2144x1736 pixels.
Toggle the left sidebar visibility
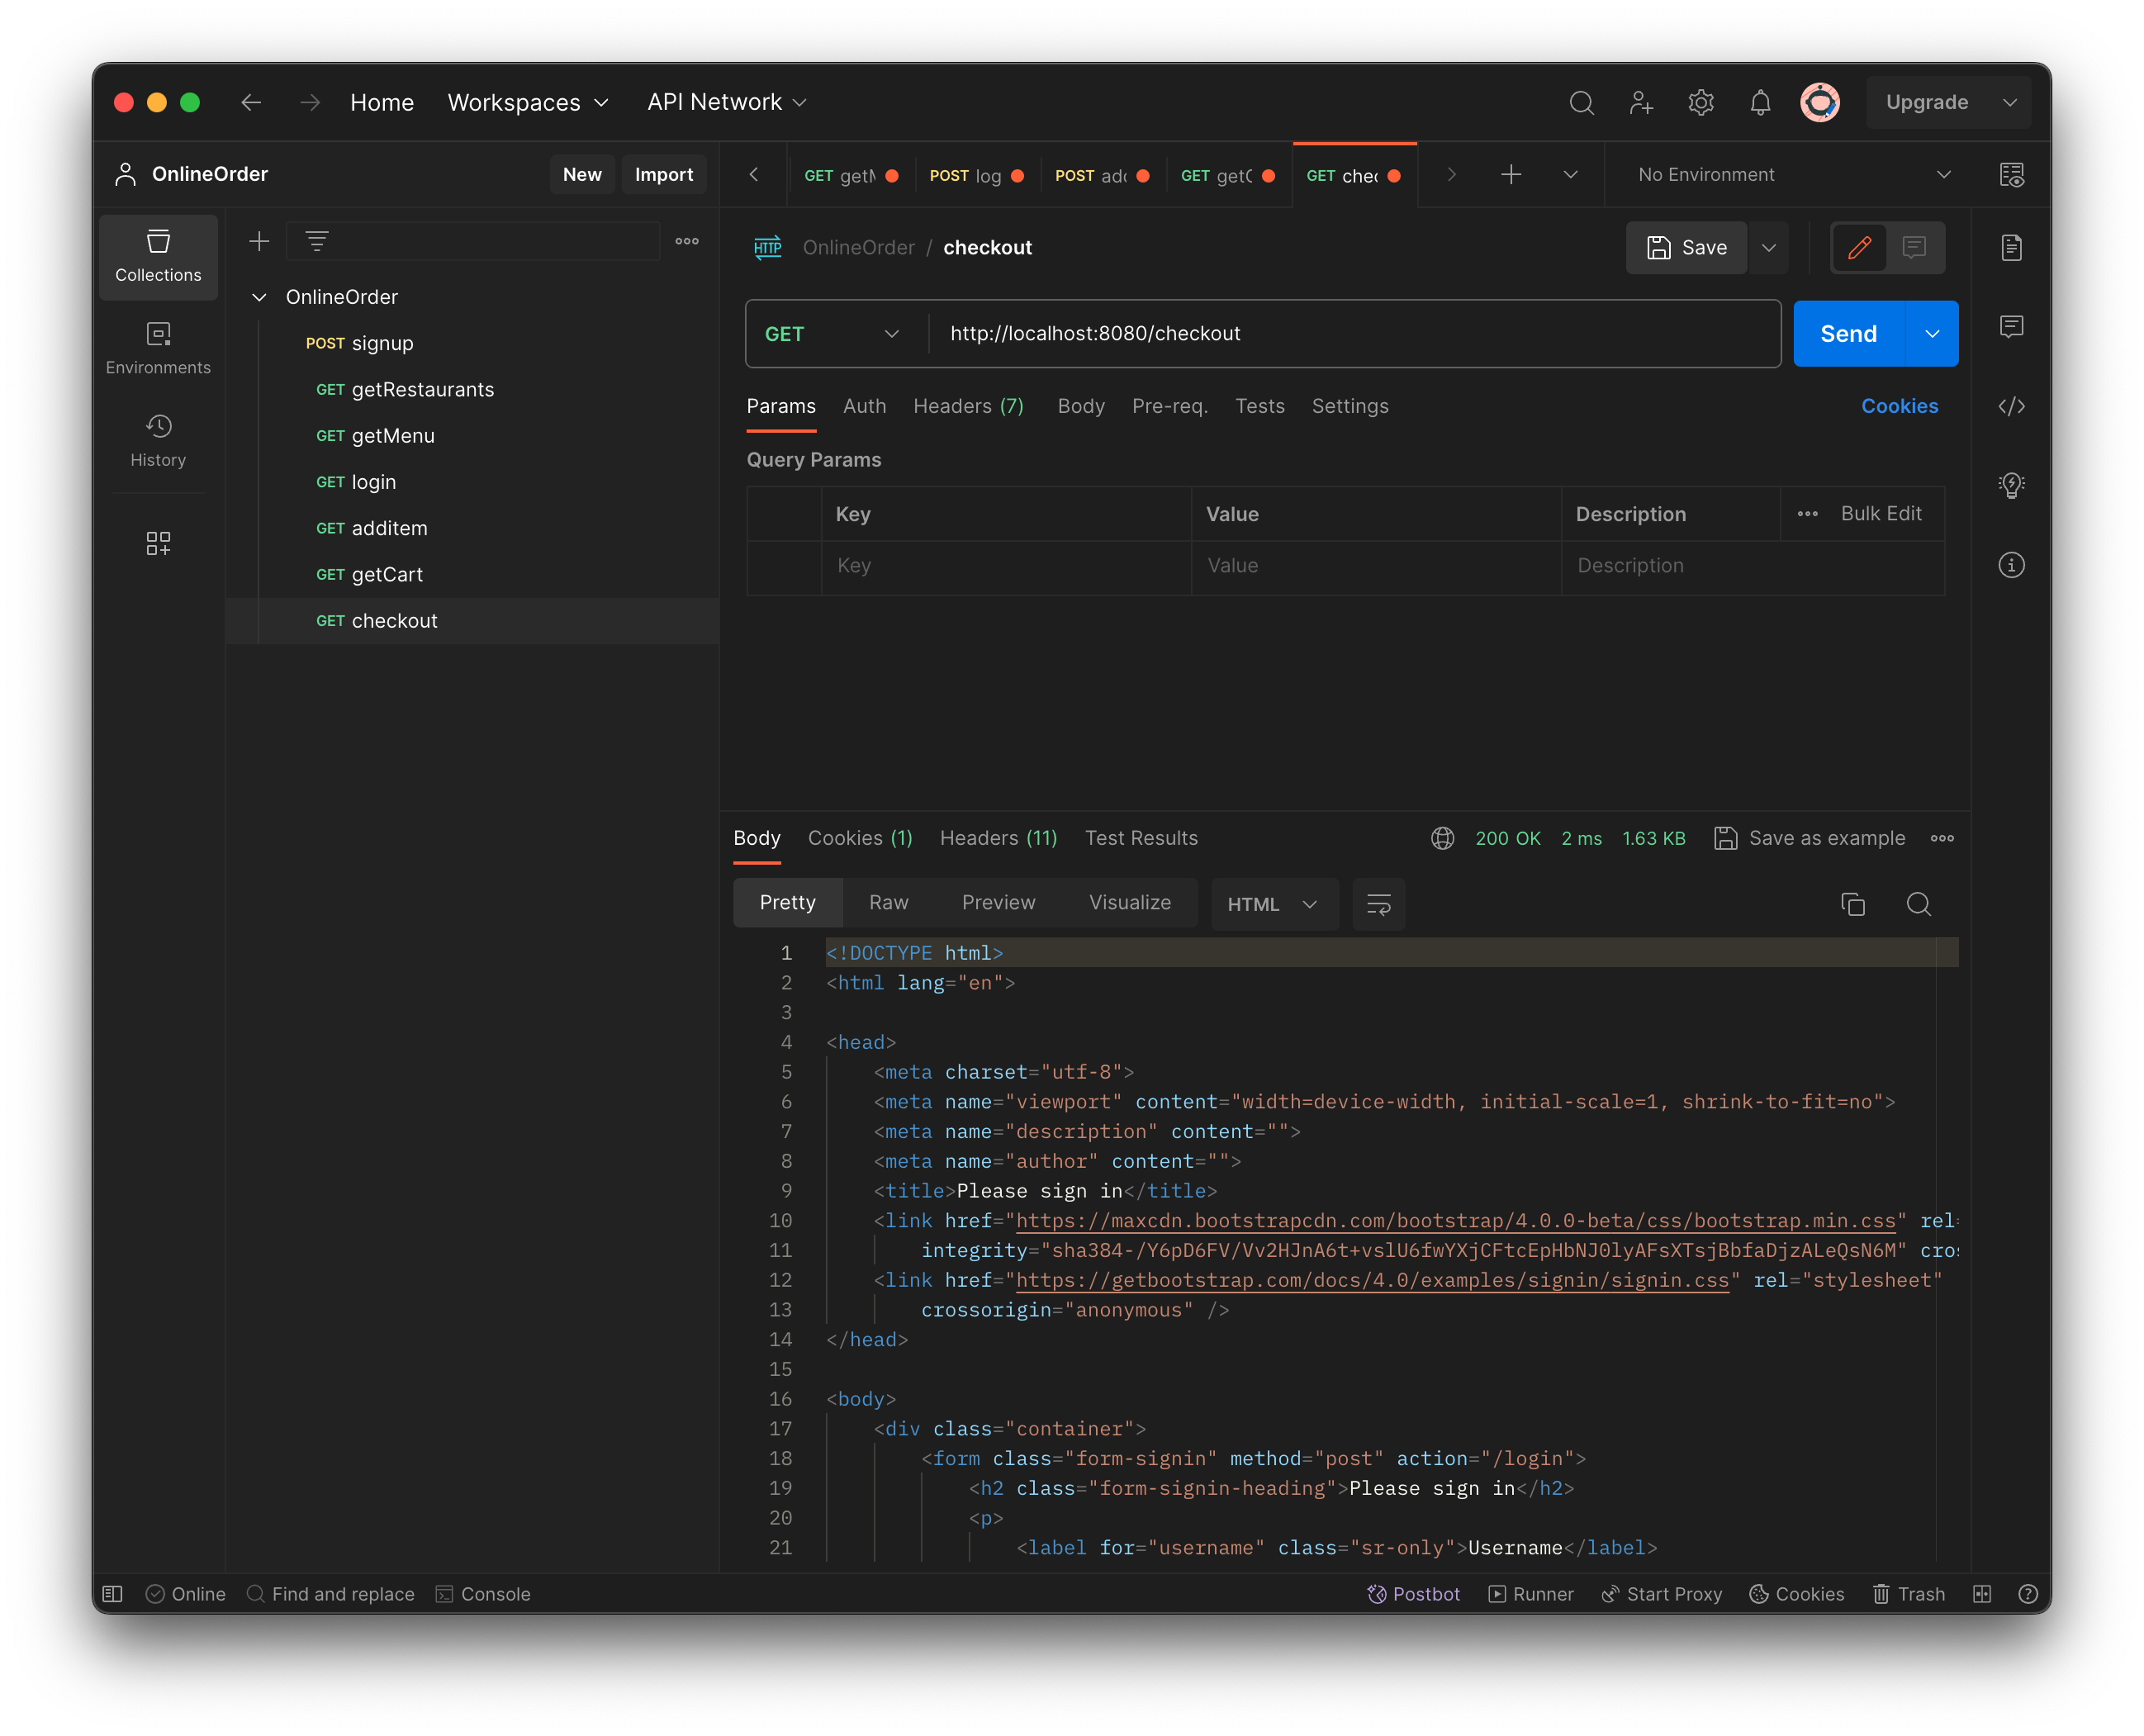pos(113,1594)
